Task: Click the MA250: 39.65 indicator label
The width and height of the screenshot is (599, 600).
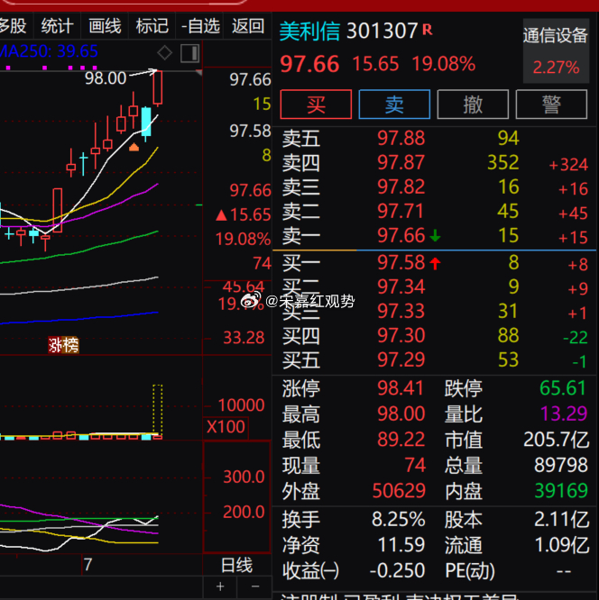Action: pyautogui.click(x=49, y=51)
